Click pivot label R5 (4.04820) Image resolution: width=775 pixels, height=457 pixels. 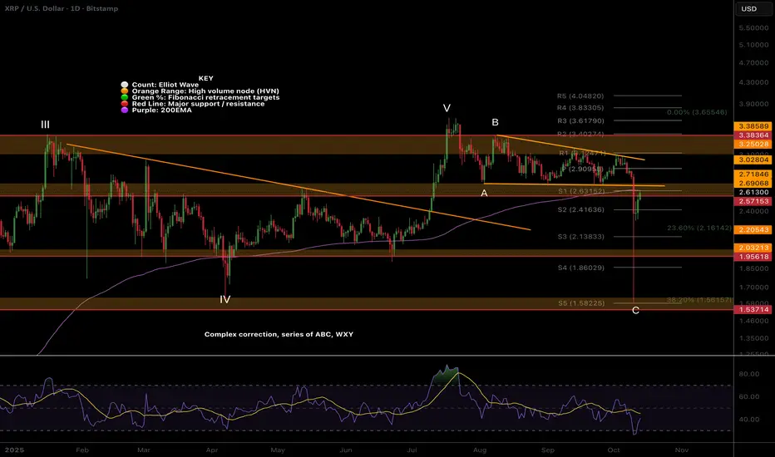[x=580, y=96]
